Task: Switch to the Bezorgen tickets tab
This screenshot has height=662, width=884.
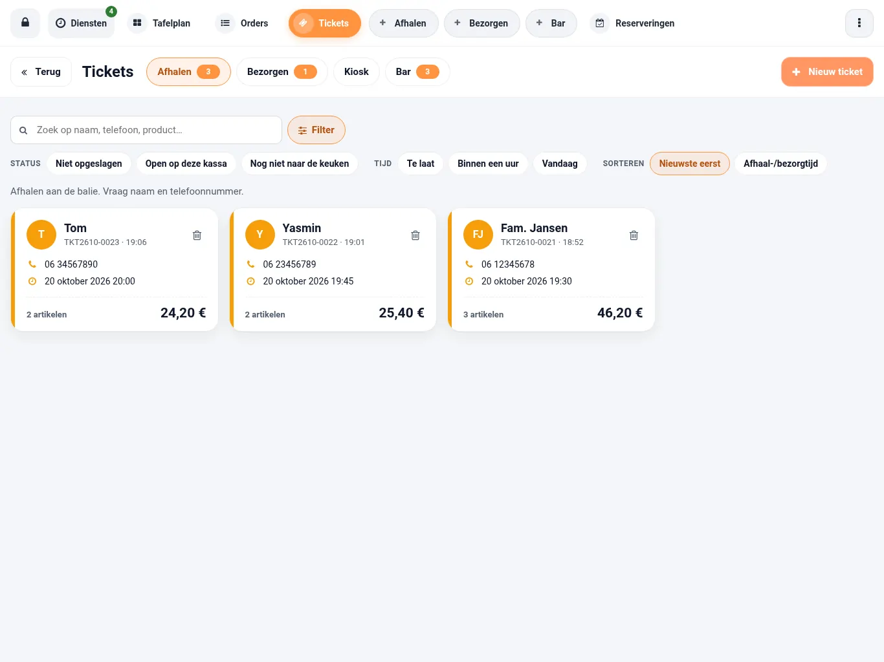Action: tap(282, 72)
